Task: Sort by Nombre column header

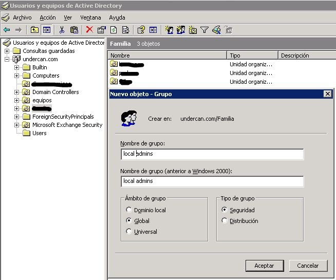Action: coord(167,55)
